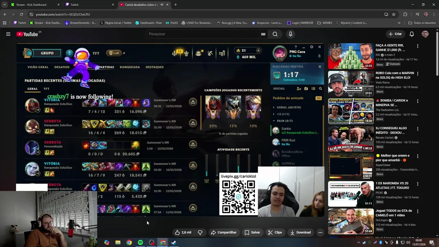Open Chrome apps grid icon

tap(4, 23)
